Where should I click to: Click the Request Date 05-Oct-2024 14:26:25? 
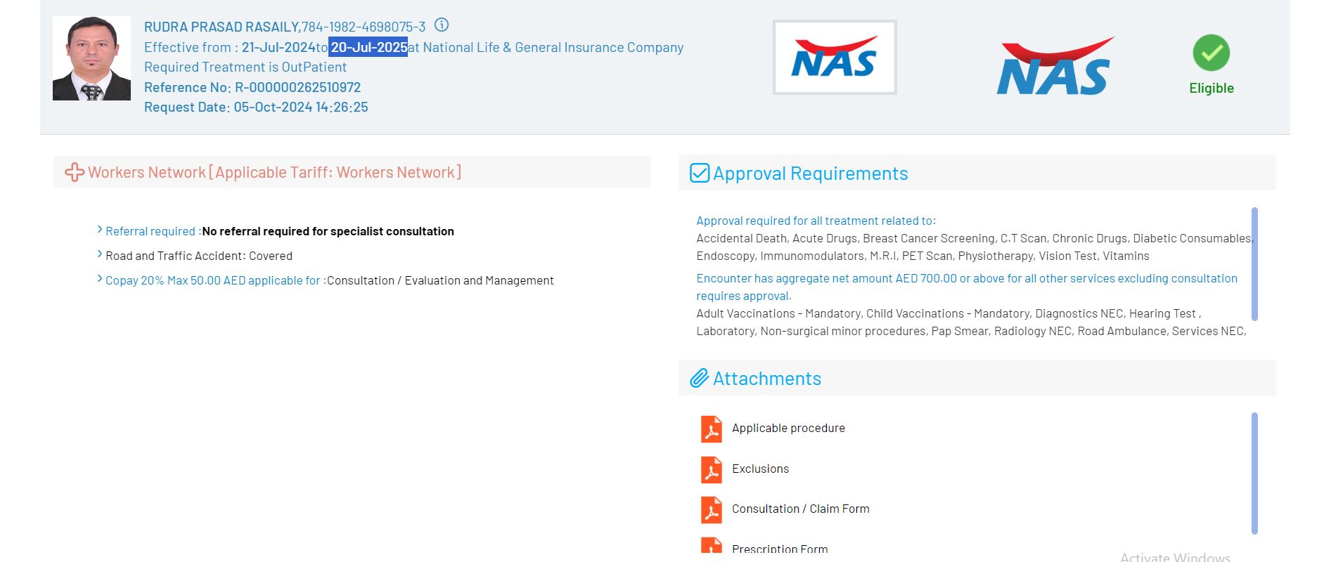(x=256, y=107)
